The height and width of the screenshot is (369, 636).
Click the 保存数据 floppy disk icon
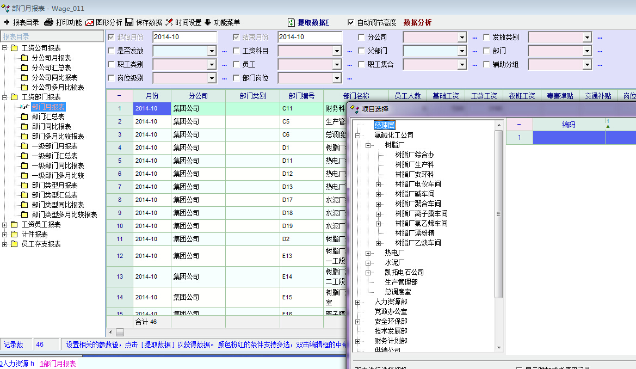click(x=129, y=22)
